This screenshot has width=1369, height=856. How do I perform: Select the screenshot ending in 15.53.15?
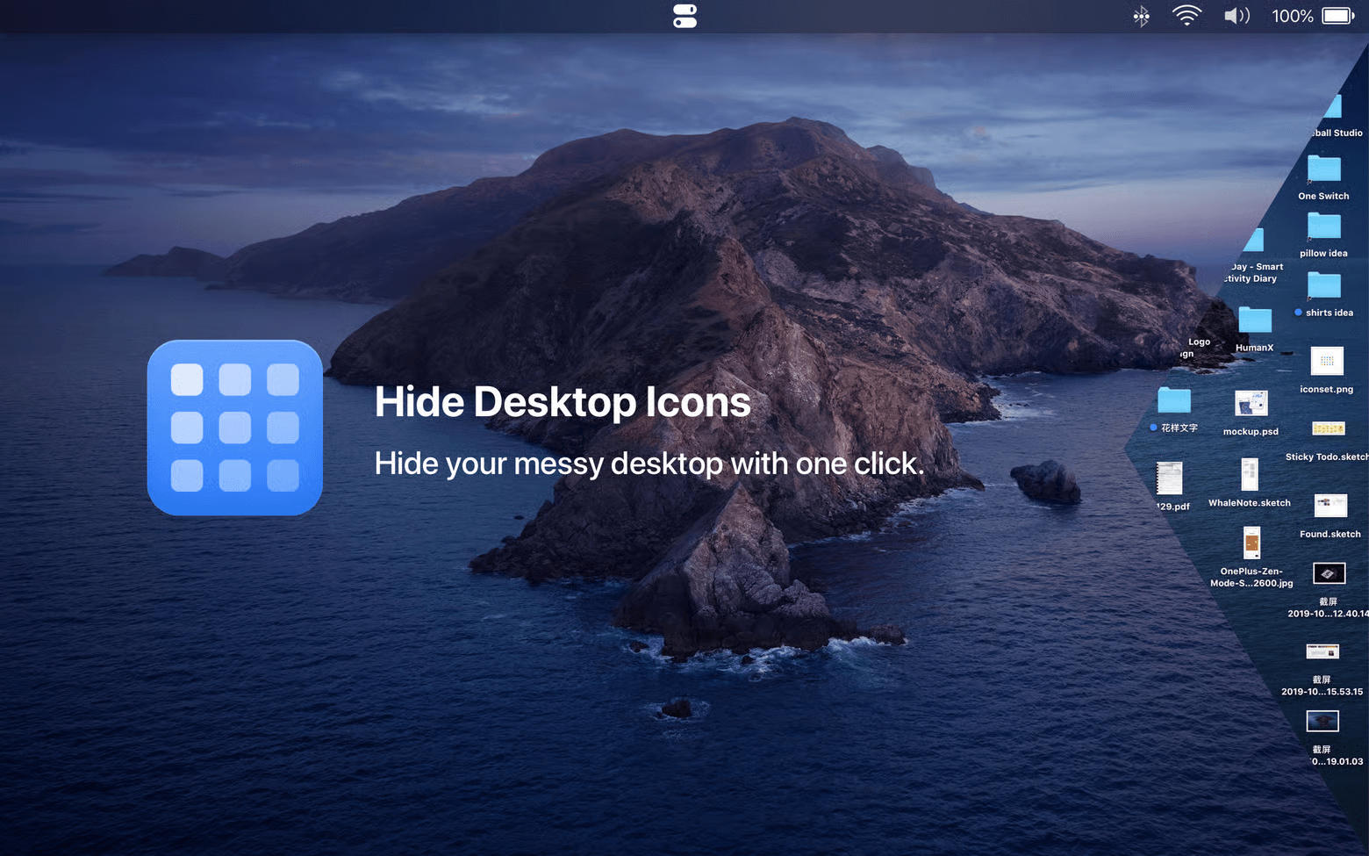click(1322, 651)
